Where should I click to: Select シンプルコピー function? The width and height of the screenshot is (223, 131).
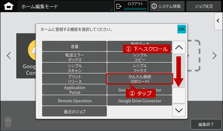pos(140,57)
